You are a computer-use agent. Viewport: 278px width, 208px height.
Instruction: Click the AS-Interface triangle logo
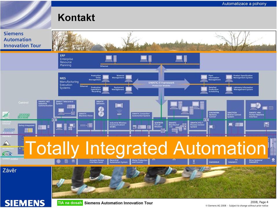[6, 143]
